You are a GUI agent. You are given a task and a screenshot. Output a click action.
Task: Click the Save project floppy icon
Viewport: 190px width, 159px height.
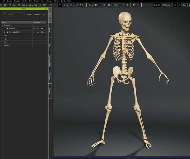(x=10, y=5)
